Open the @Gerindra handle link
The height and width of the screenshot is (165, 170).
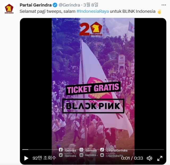pyautogui.click(x=69, y=5)
